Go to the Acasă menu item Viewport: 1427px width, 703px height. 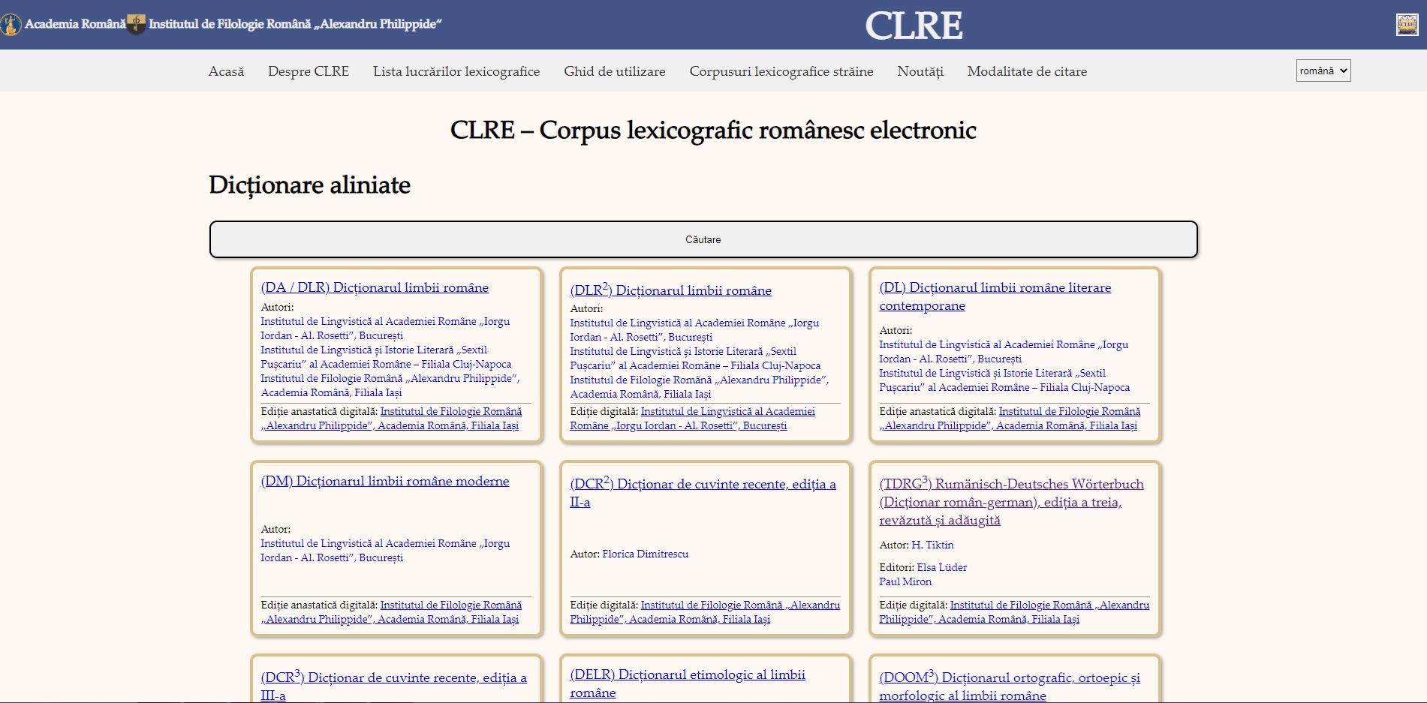coord(226,71)
